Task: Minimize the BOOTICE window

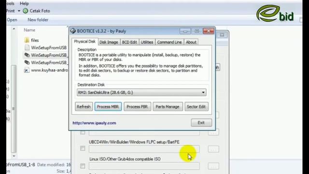Action: (185, 31)
